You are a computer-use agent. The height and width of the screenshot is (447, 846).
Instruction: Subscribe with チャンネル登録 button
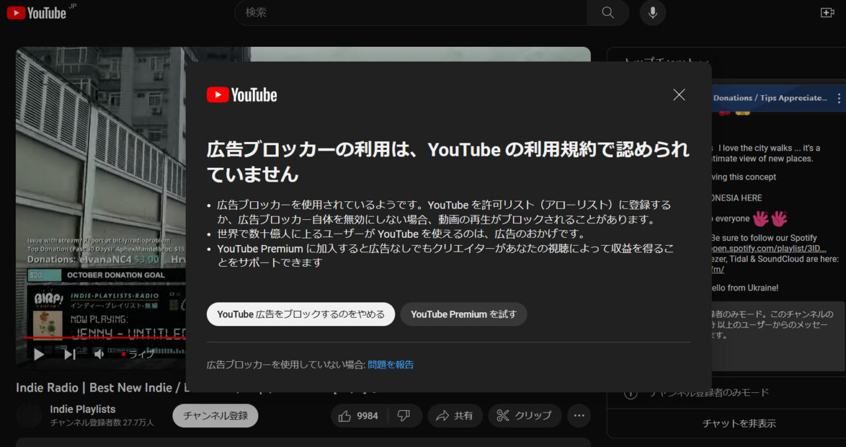(215, 415)
